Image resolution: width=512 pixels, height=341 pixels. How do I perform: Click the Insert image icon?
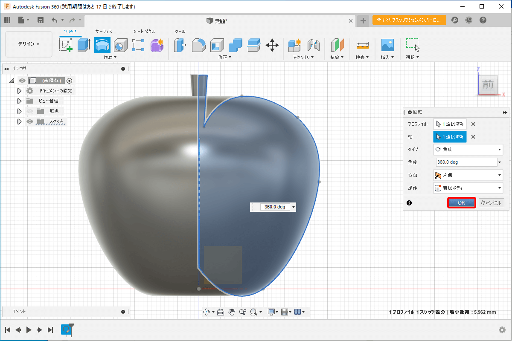tap(387, 45)
